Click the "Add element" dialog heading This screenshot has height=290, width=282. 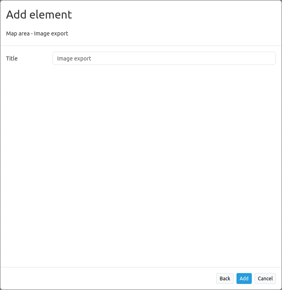pos(39,15)
